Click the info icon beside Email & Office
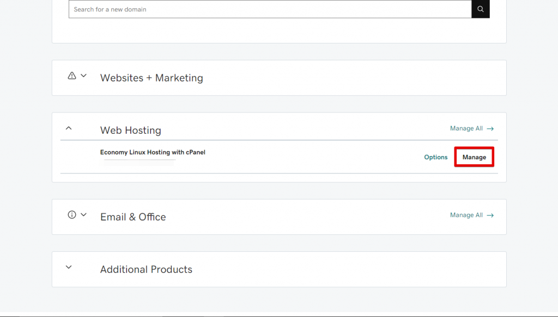Screen dimensions: 558x317 [72, 215]
